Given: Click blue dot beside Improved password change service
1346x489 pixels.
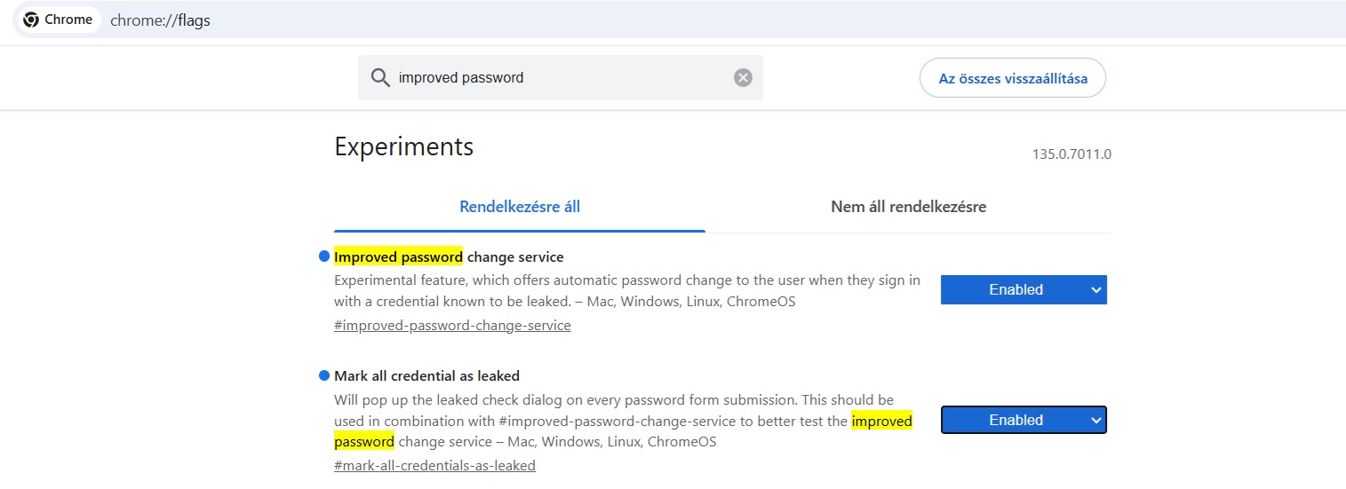Looking at the screenshot, I should click(324, 257).
